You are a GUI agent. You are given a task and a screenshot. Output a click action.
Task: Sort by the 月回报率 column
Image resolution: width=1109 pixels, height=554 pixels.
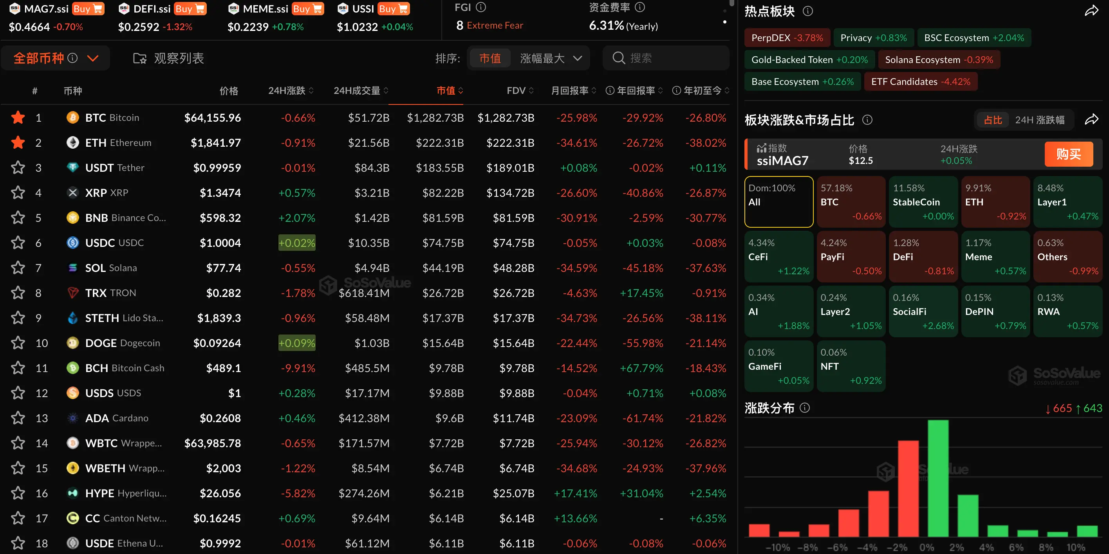(574, 91)
